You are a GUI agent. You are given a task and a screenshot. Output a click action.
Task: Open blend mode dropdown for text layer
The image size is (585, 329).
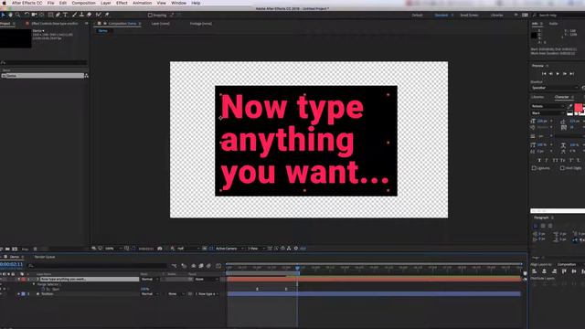pyautogui.click(x=149, y=279)
